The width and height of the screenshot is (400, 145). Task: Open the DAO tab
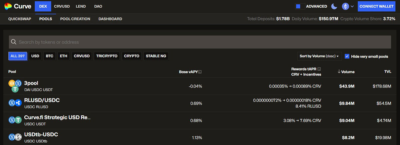pyautogui.click(x=98, y=6)
